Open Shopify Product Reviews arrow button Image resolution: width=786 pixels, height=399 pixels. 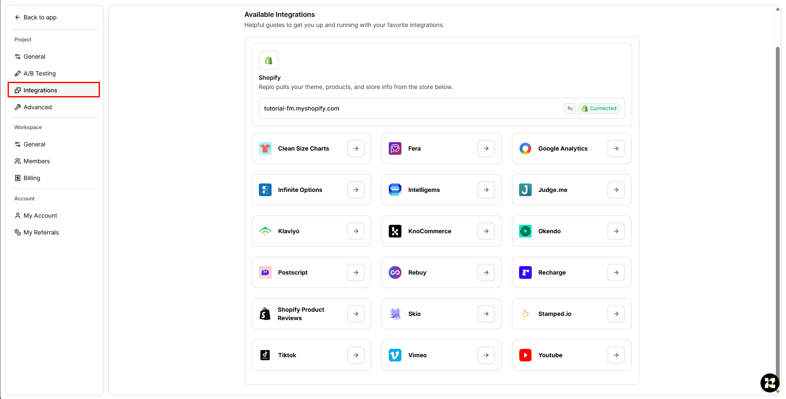tap(356, 314)
